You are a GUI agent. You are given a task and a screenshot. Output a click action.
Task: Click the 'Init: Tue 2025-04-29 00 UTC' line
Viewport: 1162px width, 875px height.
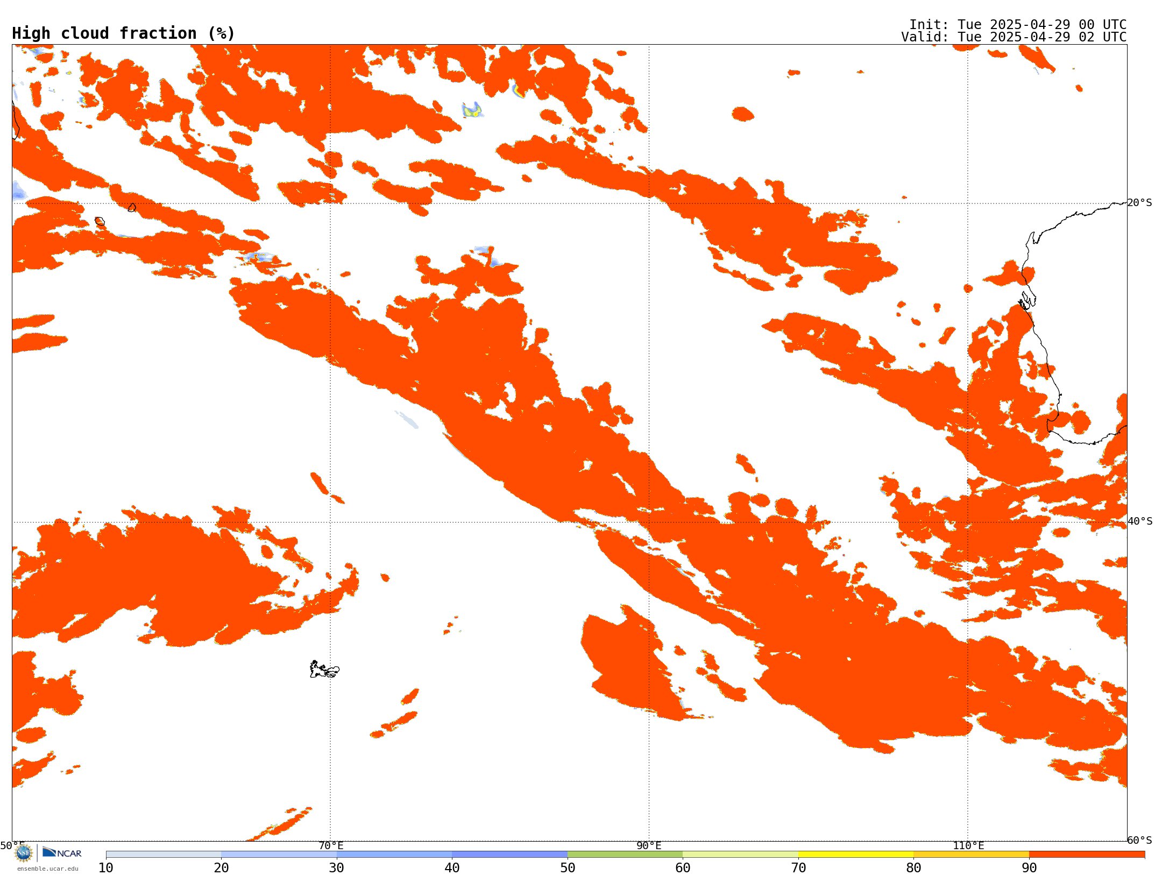click(1018, 25)
